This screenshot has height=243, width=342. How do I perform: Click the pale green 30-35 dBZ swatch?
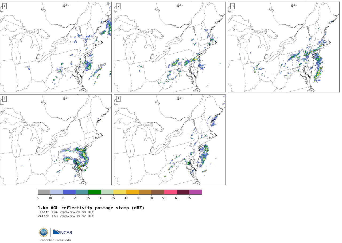(107, 192)
